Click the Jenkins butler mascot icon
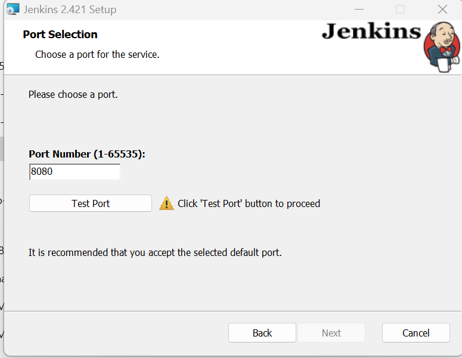This screenshot has width=462, height=358. point(441,48)
